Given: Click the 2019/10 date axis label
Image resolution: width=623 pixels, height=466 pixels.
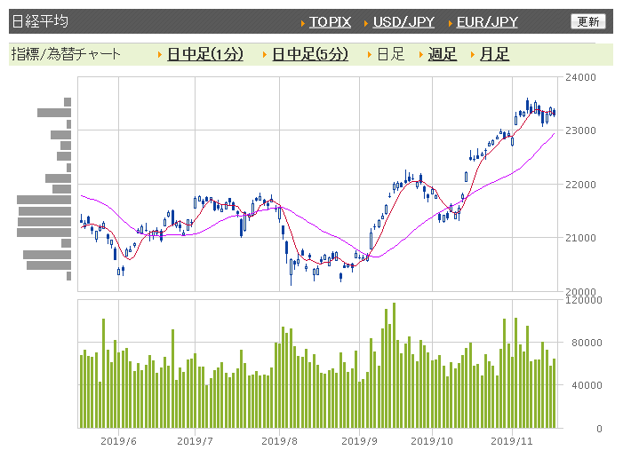Looking at the screenshot, I should [432, 441].
